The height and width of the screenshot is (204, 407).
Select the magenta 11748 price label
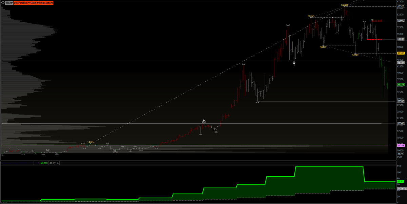tap(401, 145)
